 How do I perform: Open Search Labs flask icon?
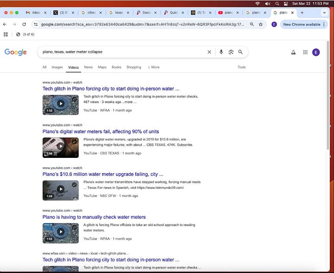[x=293, y=52]
